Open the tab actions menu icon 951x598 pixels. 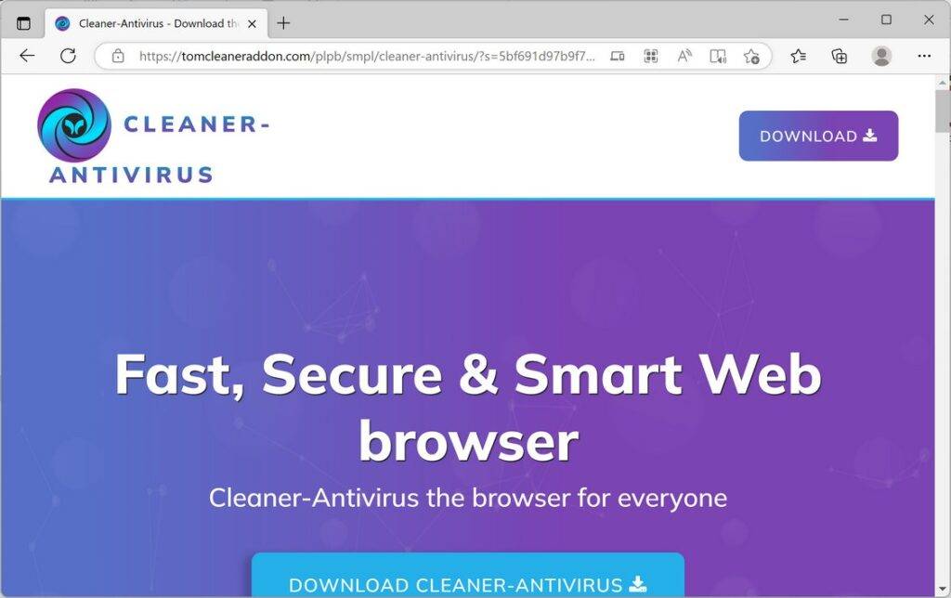coord(23,23)
